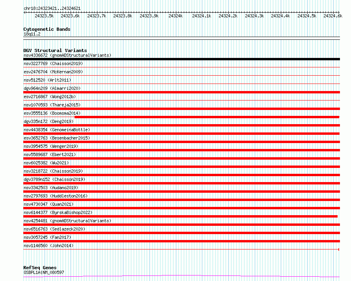
Task: Select ruler tick label 24324k
Action: (175, 16)
